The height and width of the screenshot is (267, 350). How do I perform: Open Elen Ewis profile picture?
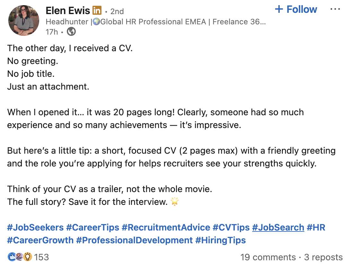tap(24, 20)
